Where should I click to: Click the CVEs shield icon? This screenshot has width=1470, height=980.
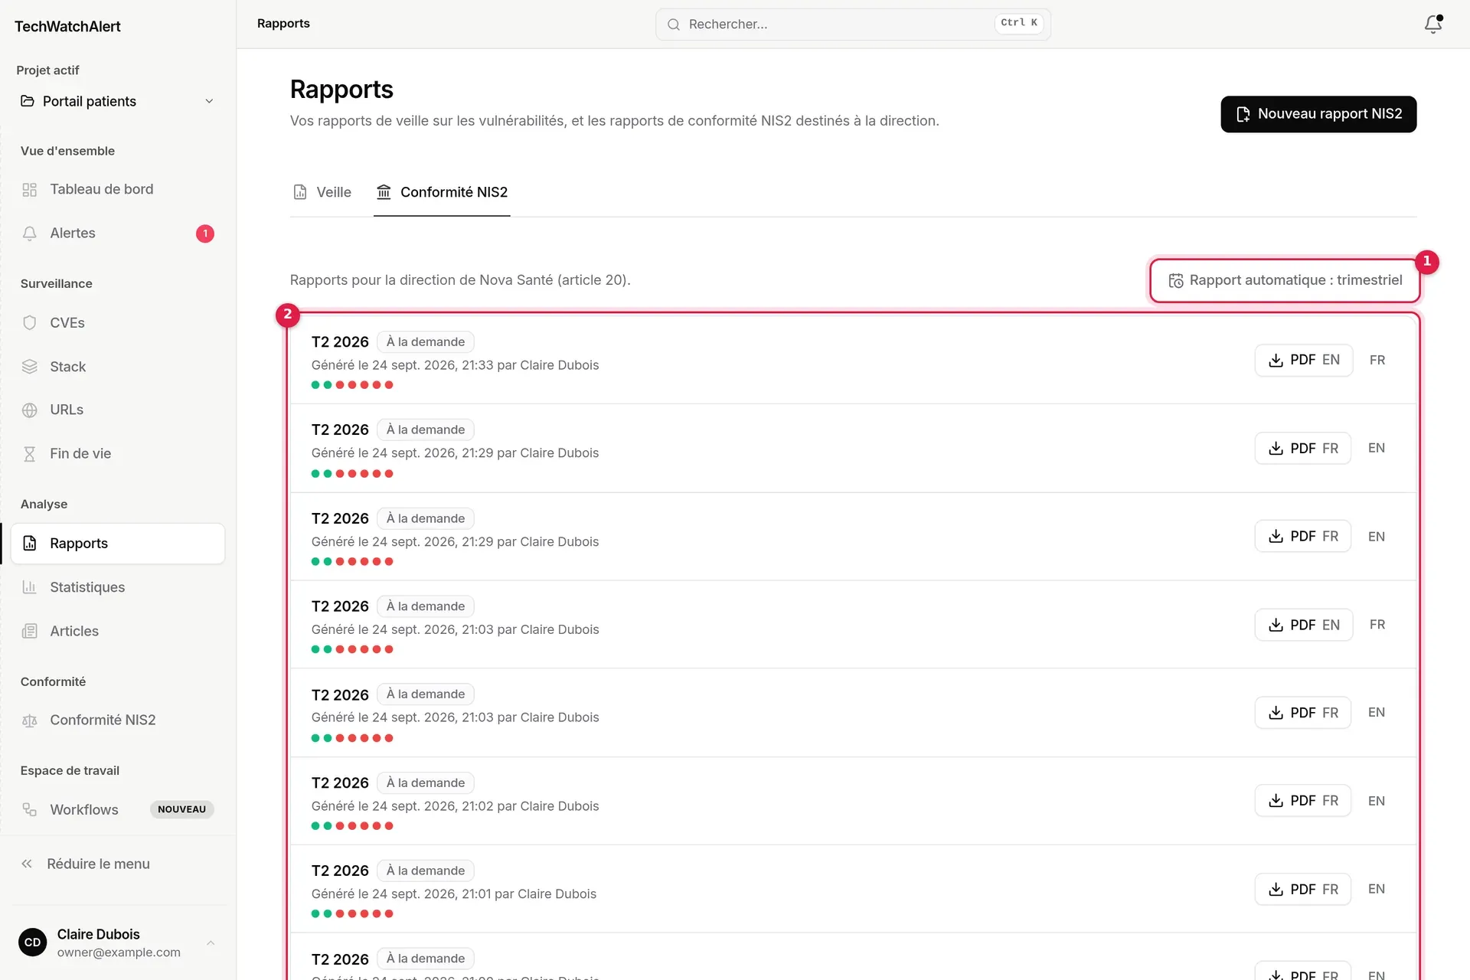click(30, 323)
